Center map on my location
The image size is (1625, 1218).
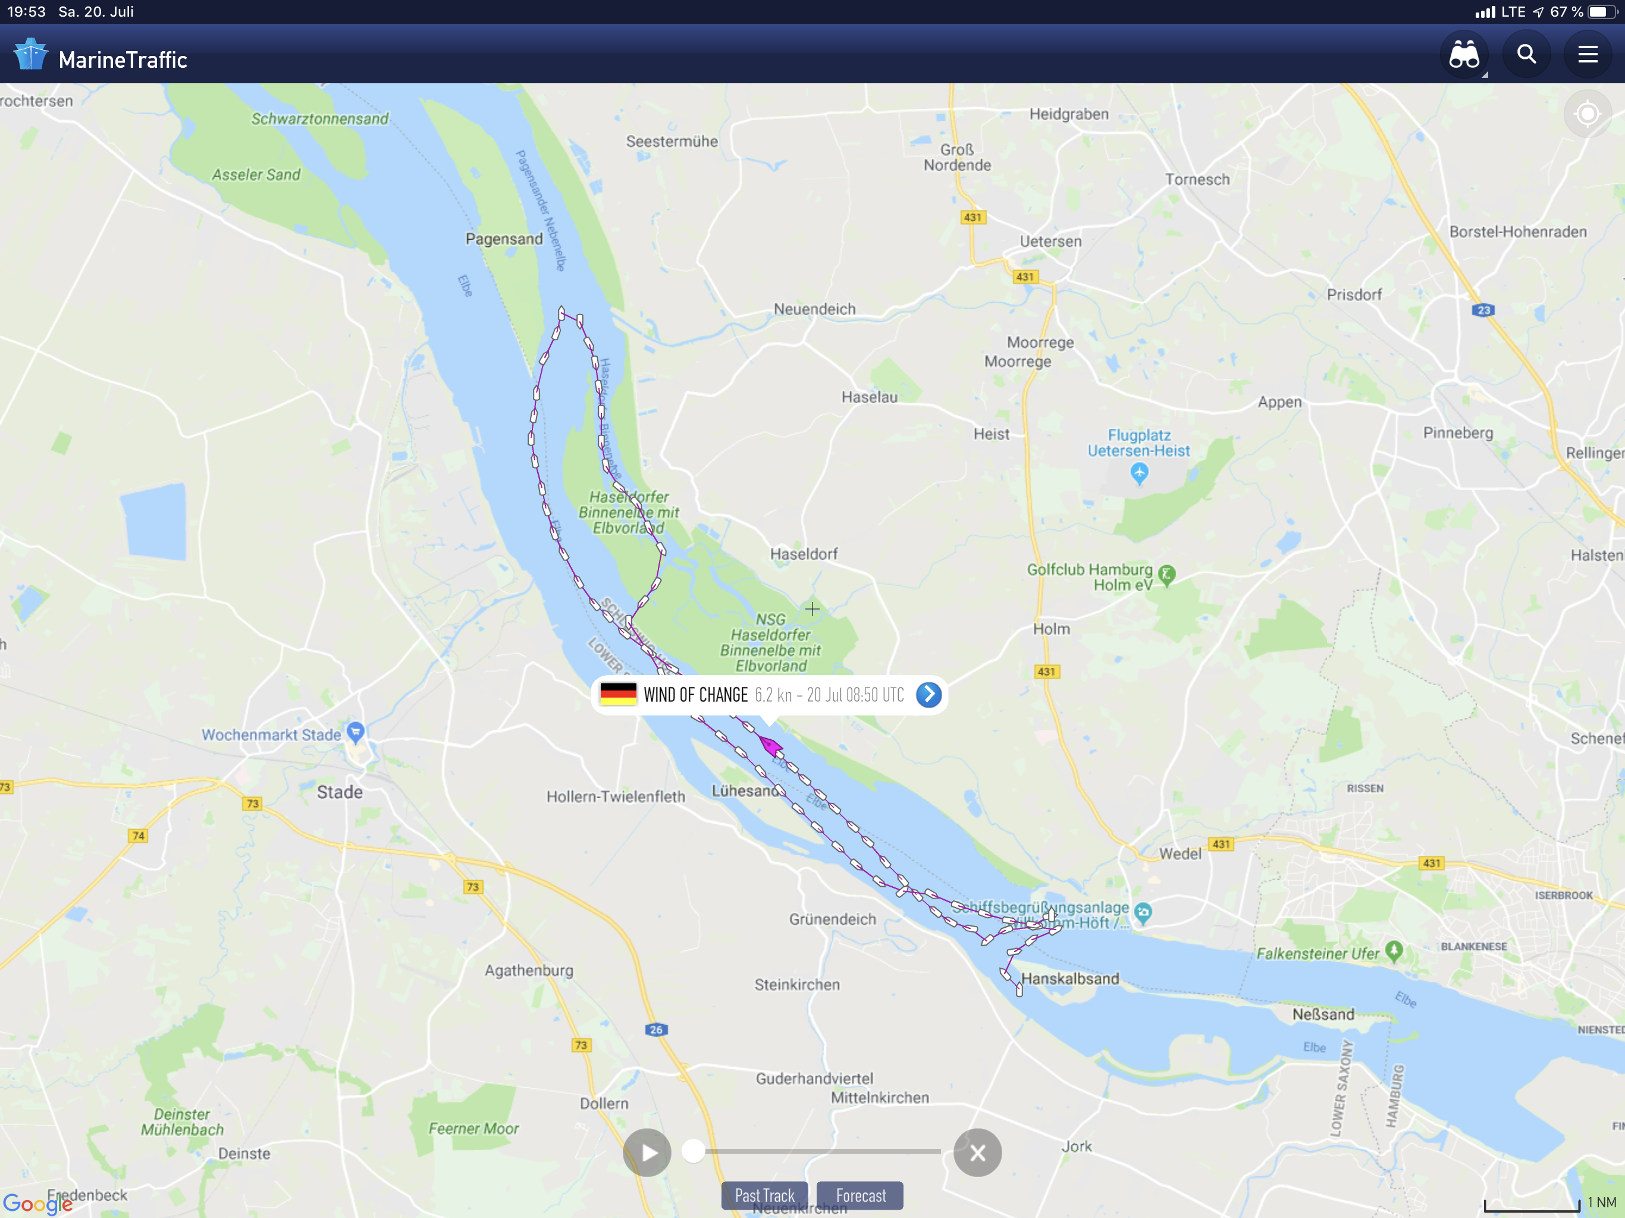coord(1588,114)
